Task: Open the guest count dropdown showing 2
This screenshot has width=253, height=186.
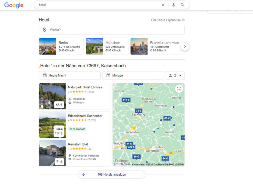Action: tap(175, 76)
